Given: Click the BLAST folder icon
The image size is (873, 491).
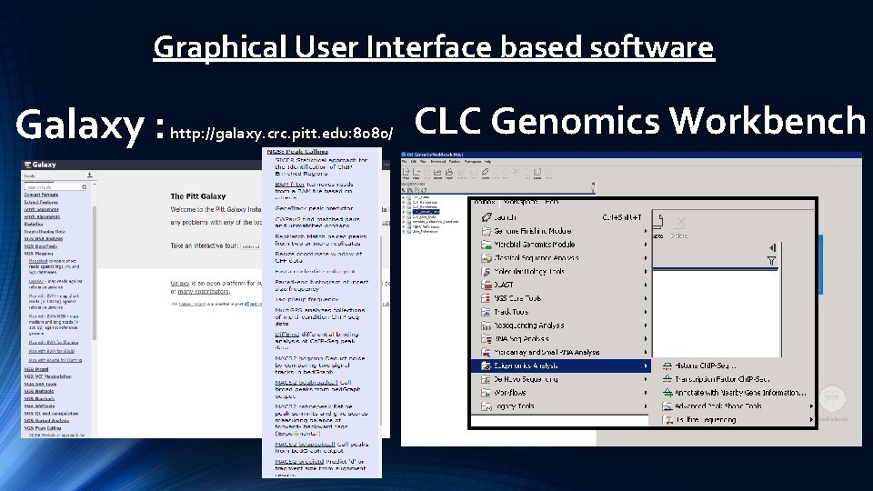Looking at the screenshot, I should point(487,285).
